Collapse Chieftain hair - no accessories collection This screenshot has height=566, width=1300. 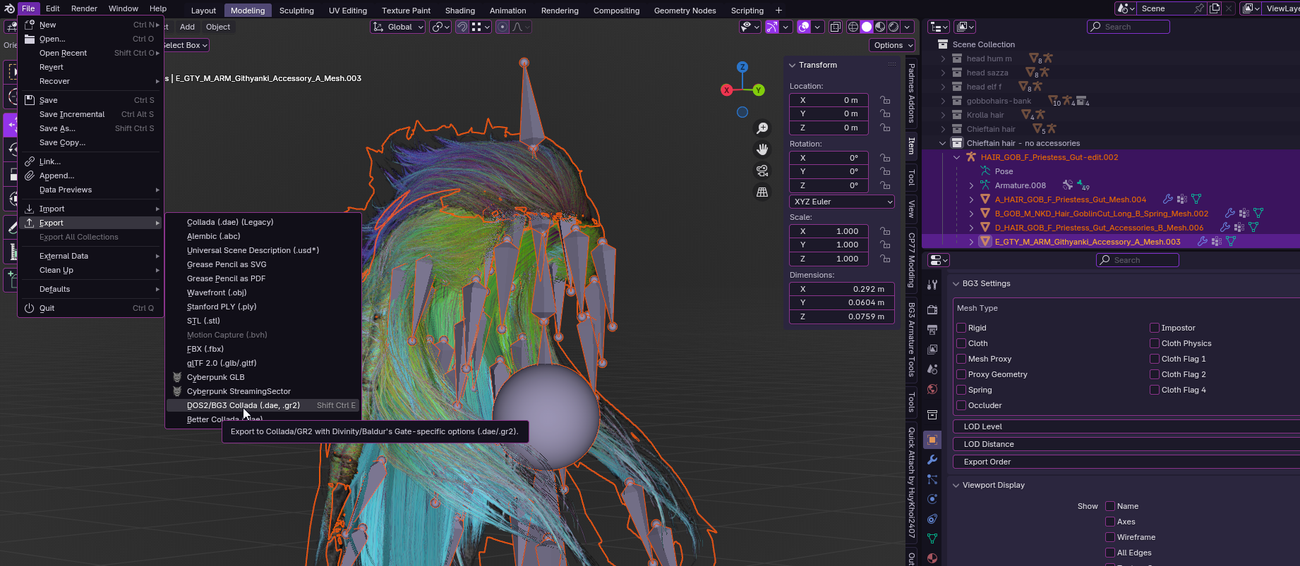[x=943, y=143]
